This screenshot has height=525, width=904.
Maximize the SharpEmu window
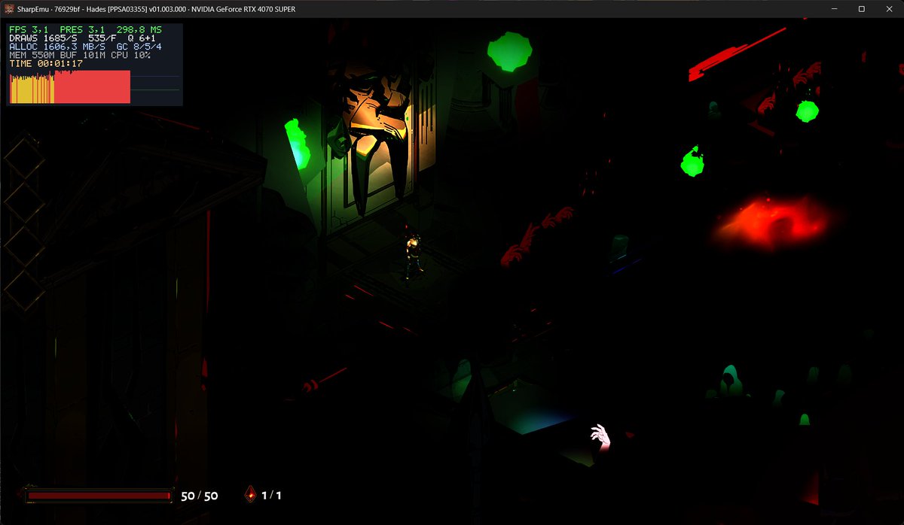862,8
